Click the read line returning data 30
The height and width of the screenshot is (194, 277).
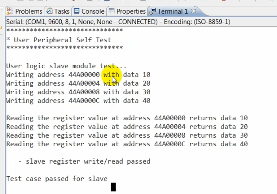(127, 135)
